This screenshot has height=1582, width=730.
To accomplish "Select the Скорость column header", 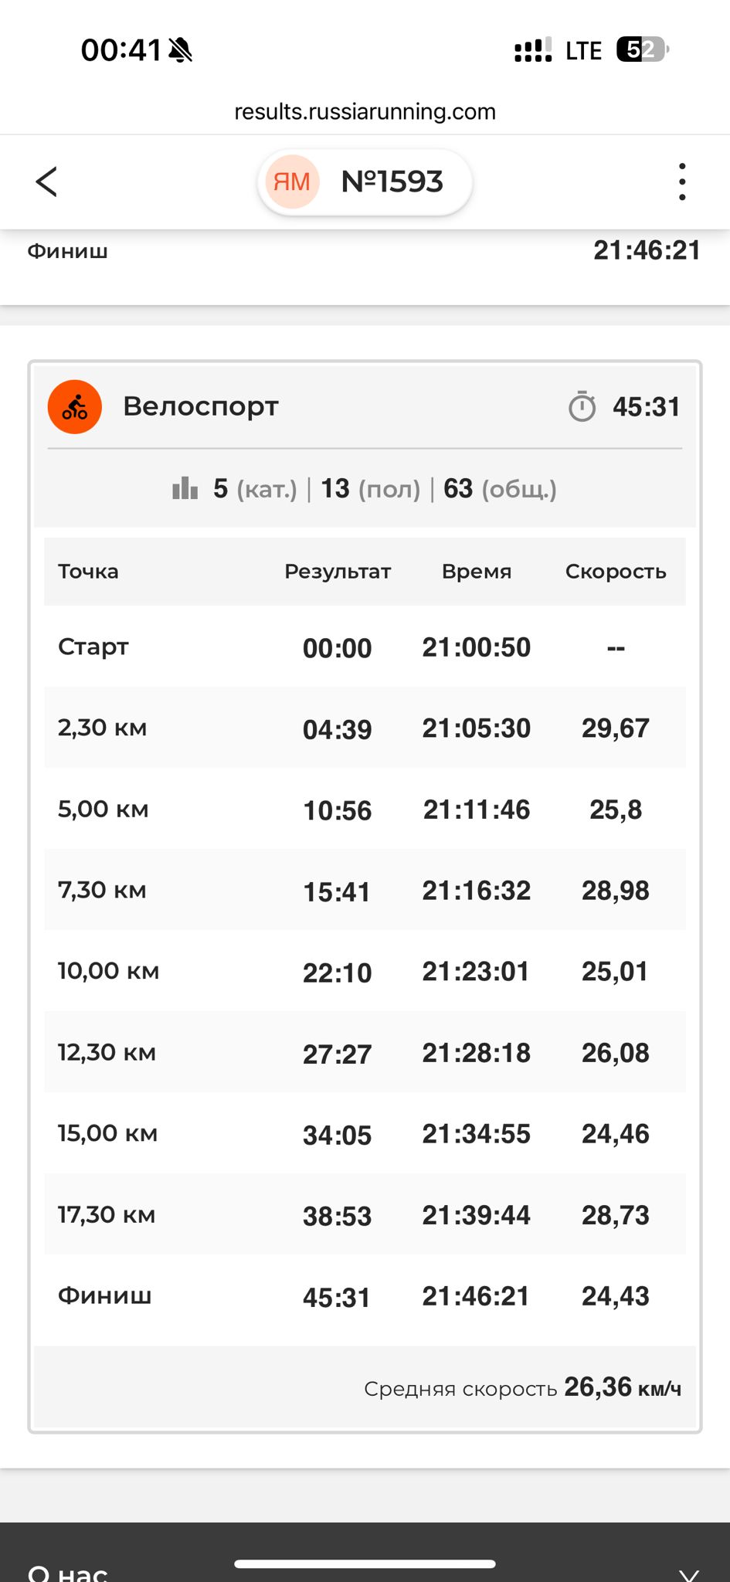I will click(616, 572).
